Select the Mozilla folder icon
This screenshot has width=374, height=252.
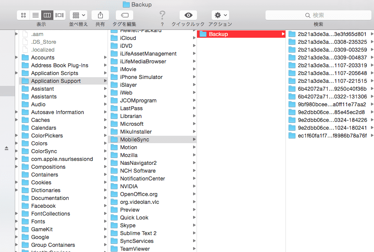114,155
